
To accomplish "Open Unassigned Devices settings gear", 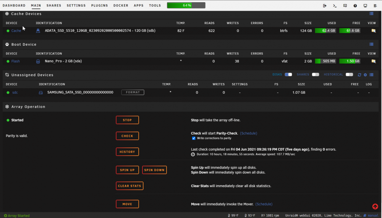I will tap(365, 75).
